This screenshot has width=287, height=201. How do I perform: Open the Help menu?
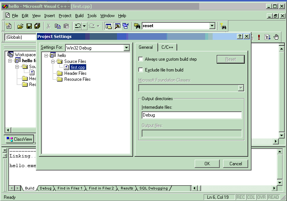click(122, 16)
